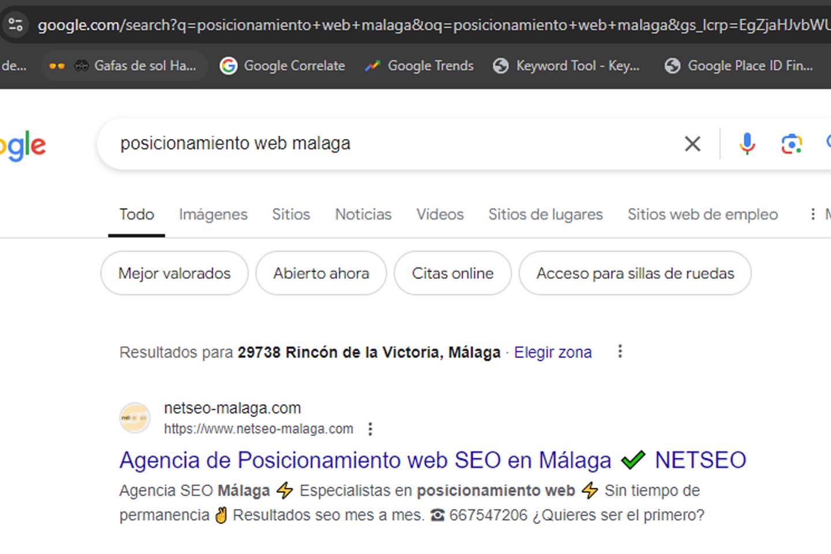831x554 pixels.
Task: Open the three-dot menu next to netseo-malaga URL
Action: (x=370, y=429)
